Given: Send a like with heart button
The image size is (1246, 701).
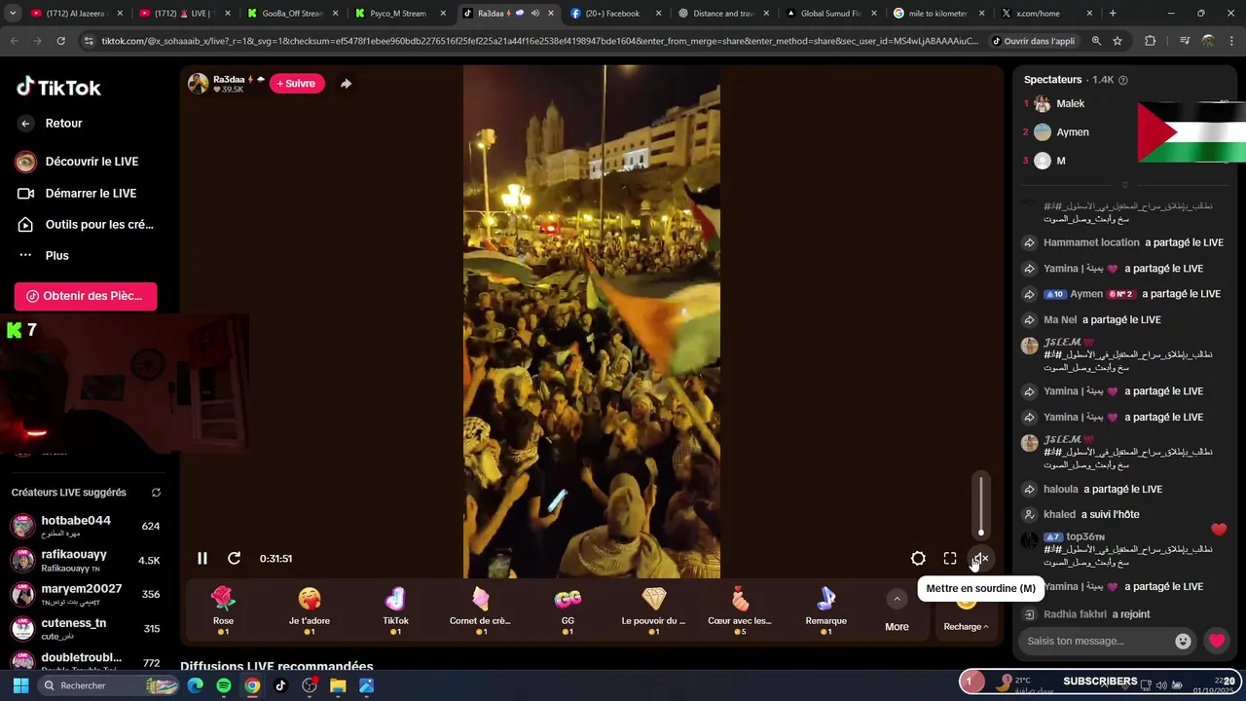Looking at the screenshot, I should pyautogui.click(x=1217, y=641).
